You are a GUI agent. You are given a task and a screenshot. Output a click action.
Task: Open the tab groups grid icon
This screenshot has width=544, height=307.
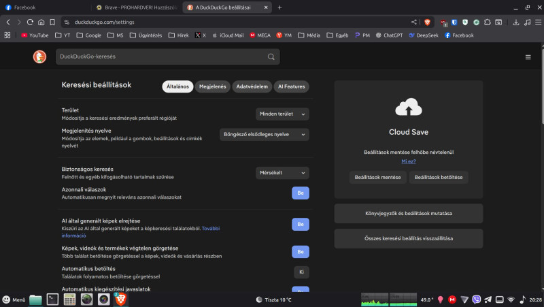pos(7,35)
